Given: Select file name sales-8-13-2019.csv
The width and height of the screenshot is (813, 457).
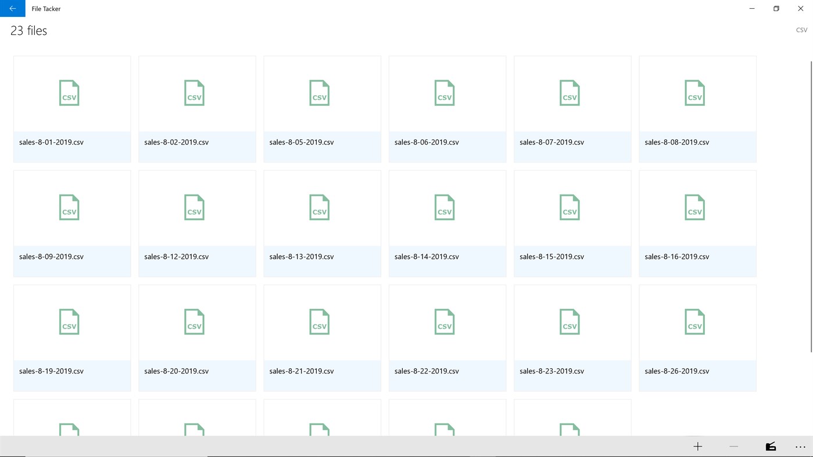Looking at the screenshot, I should (x=302, y=257).
